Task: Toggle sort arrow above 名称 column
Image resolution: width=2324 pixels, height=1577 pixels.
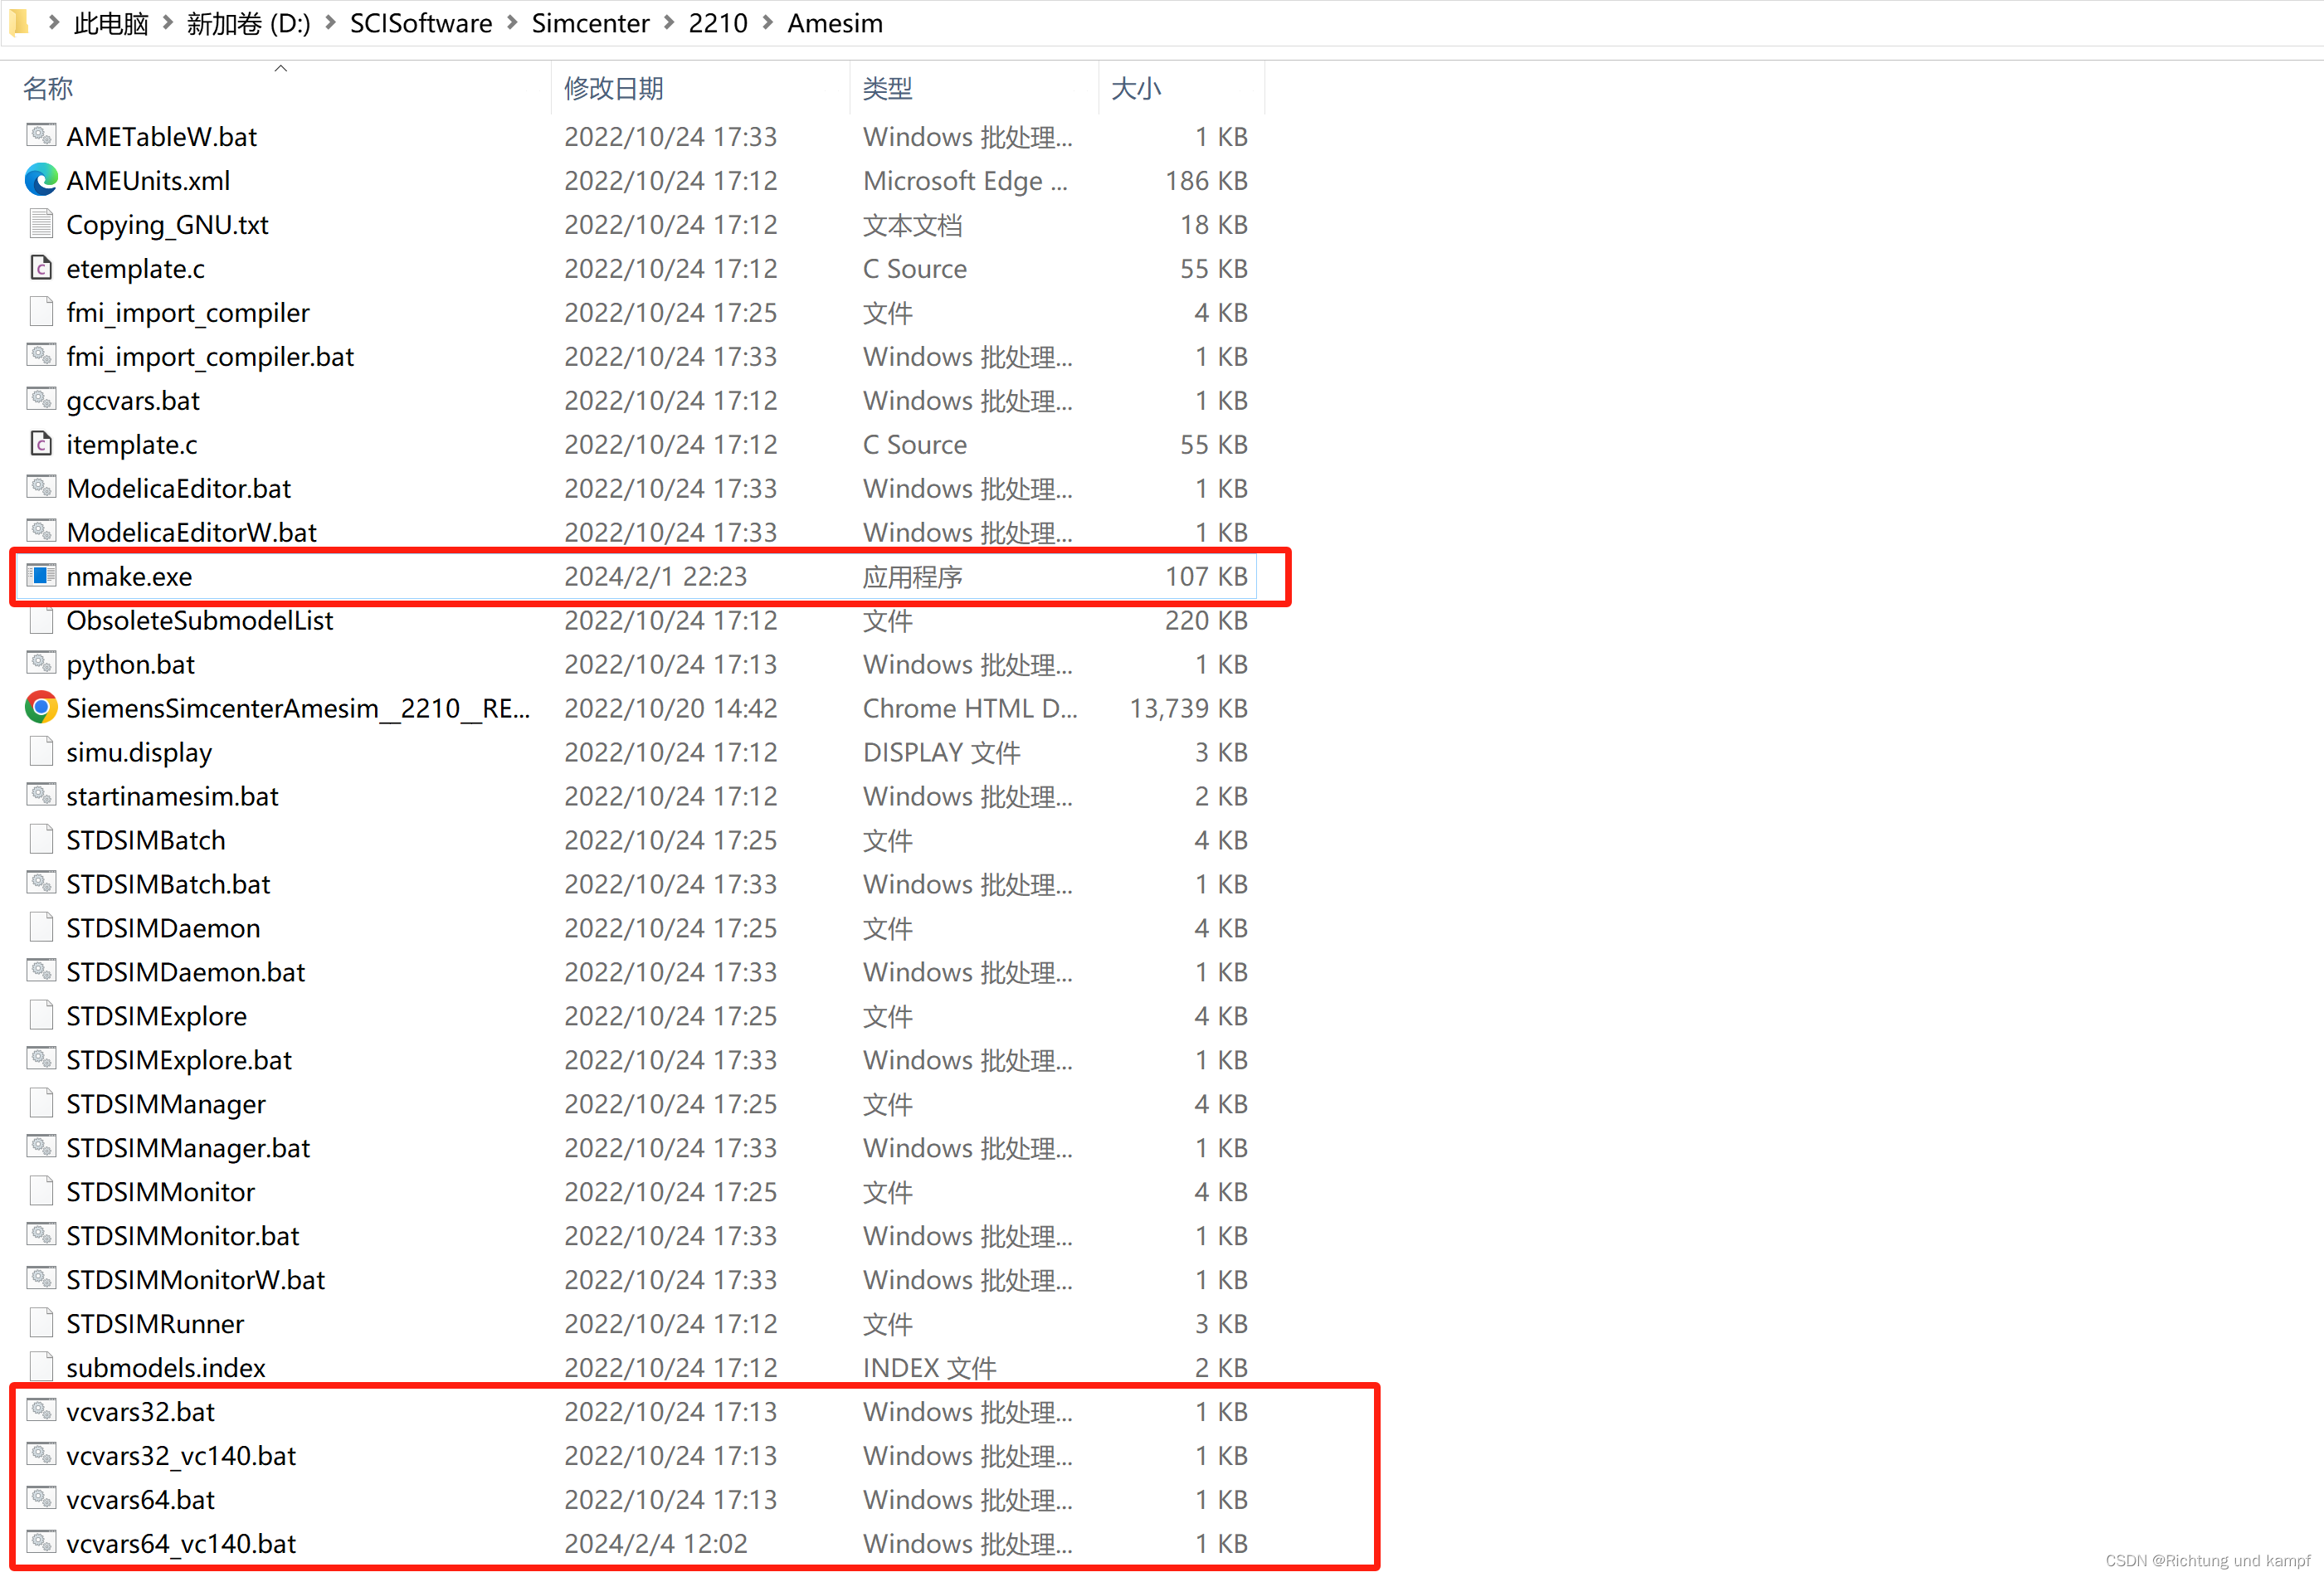Action: coord(281,68)
